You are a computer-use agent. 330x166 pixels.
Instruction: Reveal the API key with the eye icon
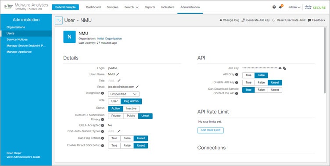280,68
